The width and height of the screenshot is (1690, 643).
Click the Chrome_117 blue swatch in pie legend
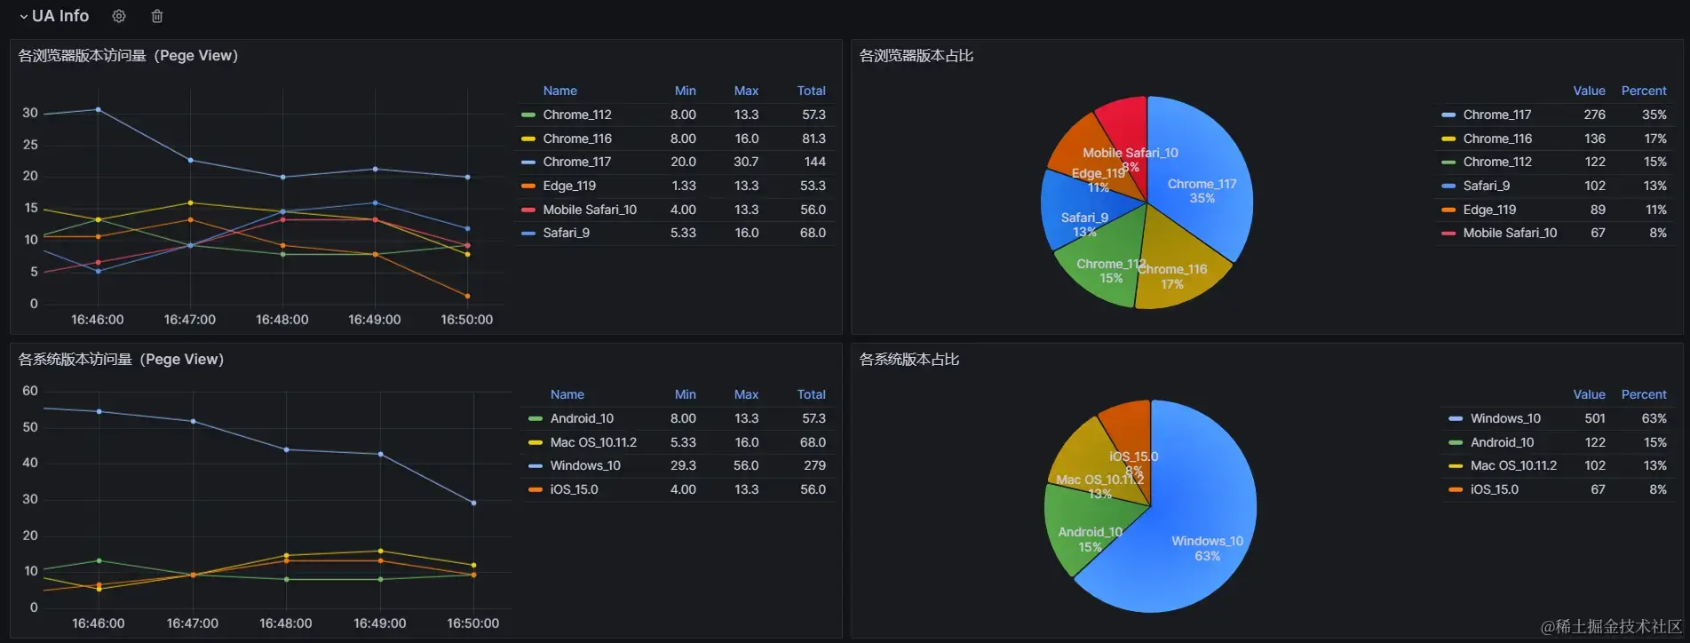(1448, 115)
